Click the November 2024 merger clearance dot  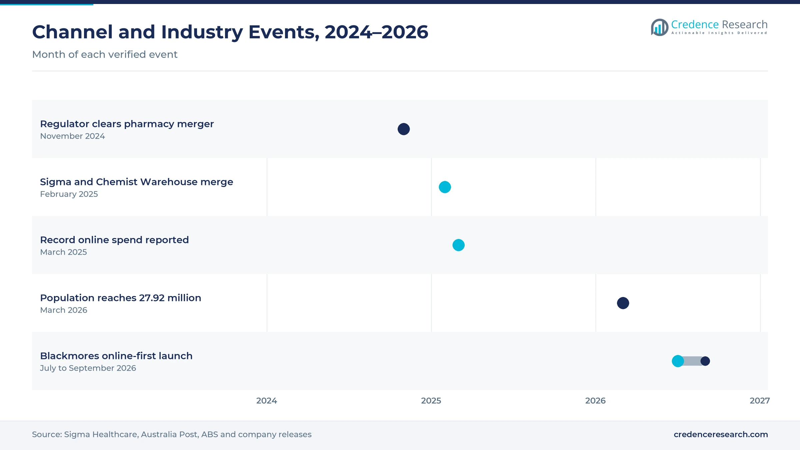[404, 129]
